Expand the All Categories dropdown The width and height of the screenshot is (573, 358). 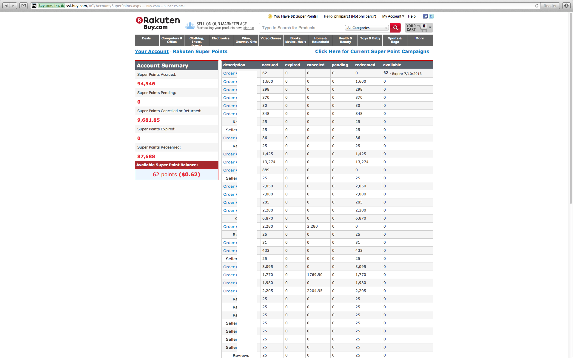[367, 28]
